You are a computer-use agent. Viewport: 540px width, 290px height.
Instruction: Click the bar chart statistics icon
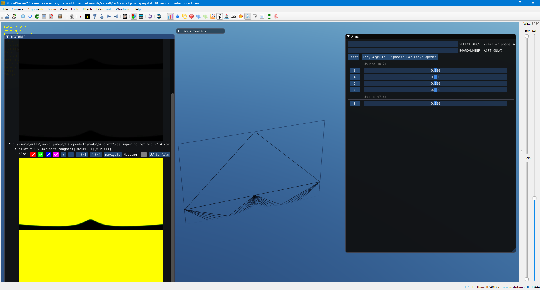170,16
